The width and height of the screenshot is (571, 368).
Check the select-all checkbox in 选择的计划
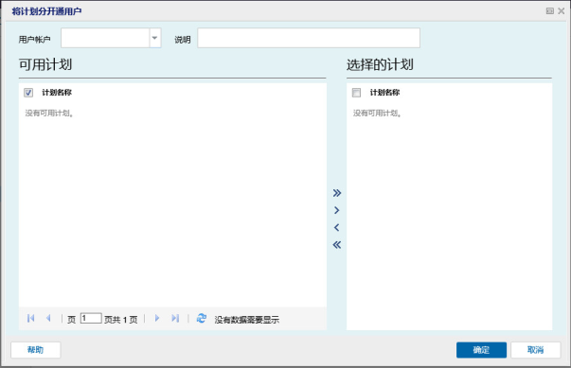tap(356, 93)
